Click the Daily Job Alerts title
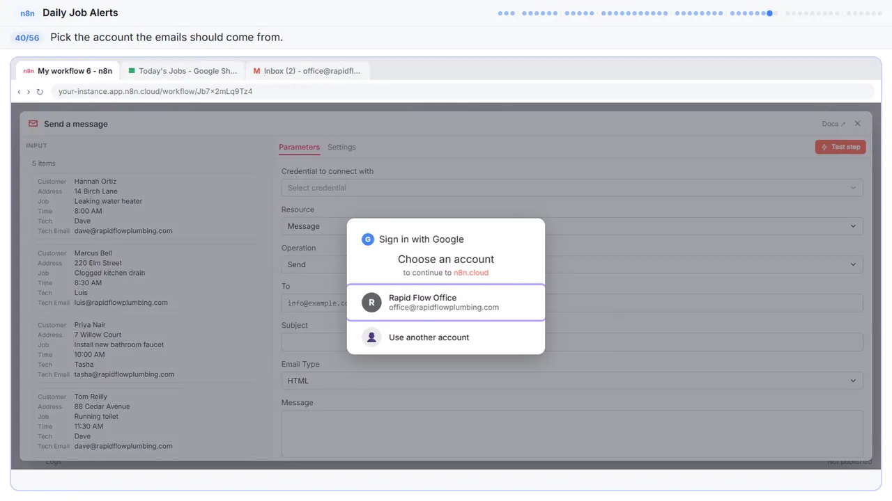This screenshot has width=892, height=501. pyautogui.click(x=80, y=13)
